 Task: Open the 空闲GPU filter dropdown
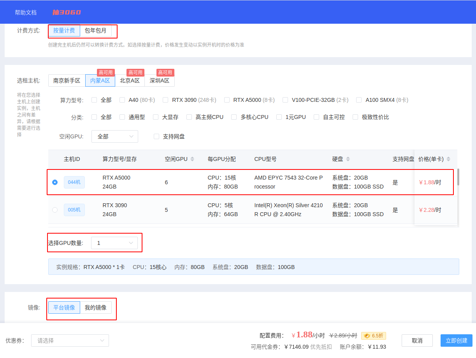click(114, 136)
